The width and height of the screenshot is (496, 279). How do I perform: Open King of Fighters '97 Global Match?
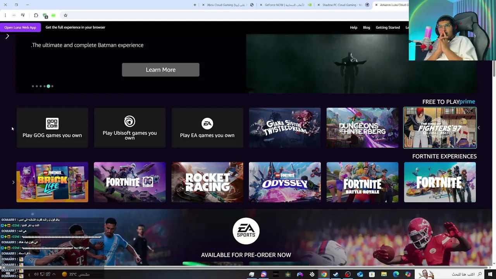[x=440, y=128]
